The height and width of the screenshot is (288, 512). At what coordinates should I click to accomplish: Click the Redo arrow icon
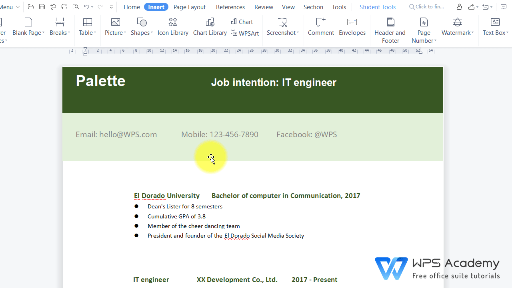click(x=100, y=7)
